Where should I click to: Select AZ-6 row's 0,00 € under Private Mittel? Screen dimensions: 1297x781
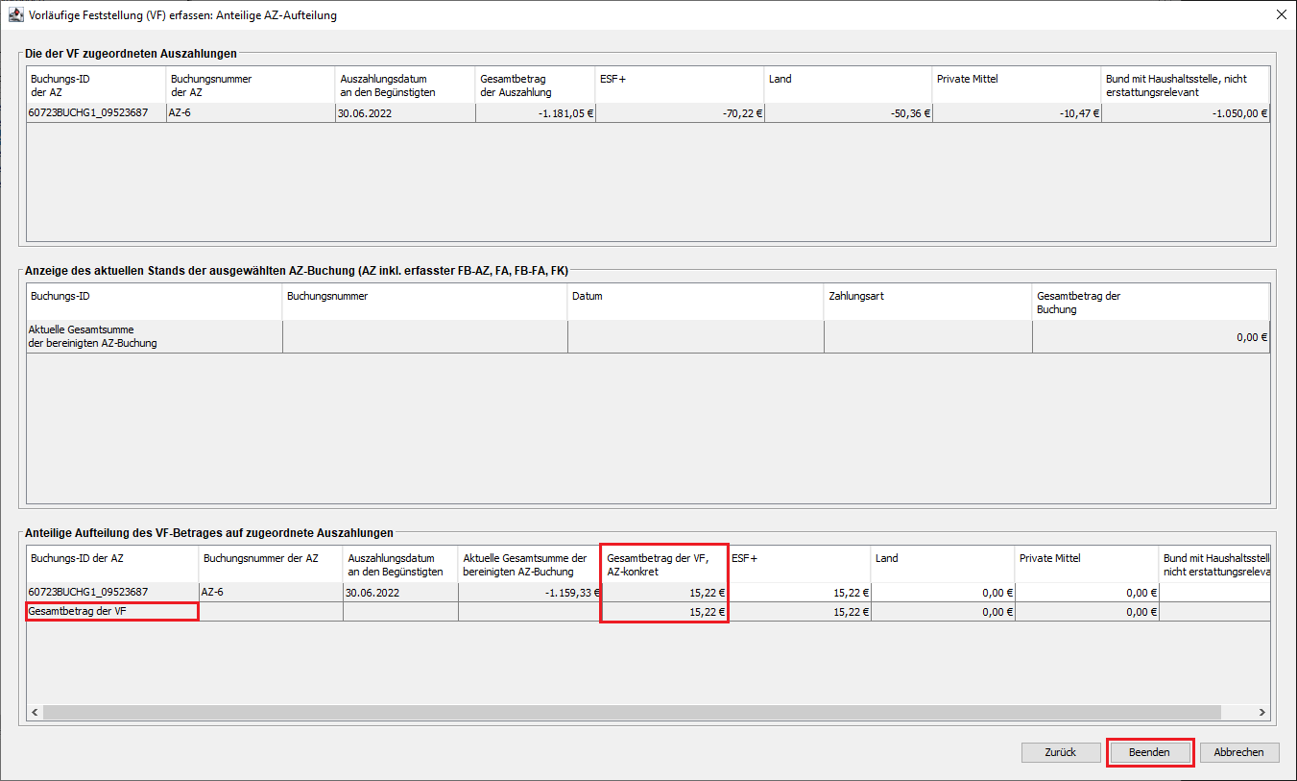(x=1087, y=592)
